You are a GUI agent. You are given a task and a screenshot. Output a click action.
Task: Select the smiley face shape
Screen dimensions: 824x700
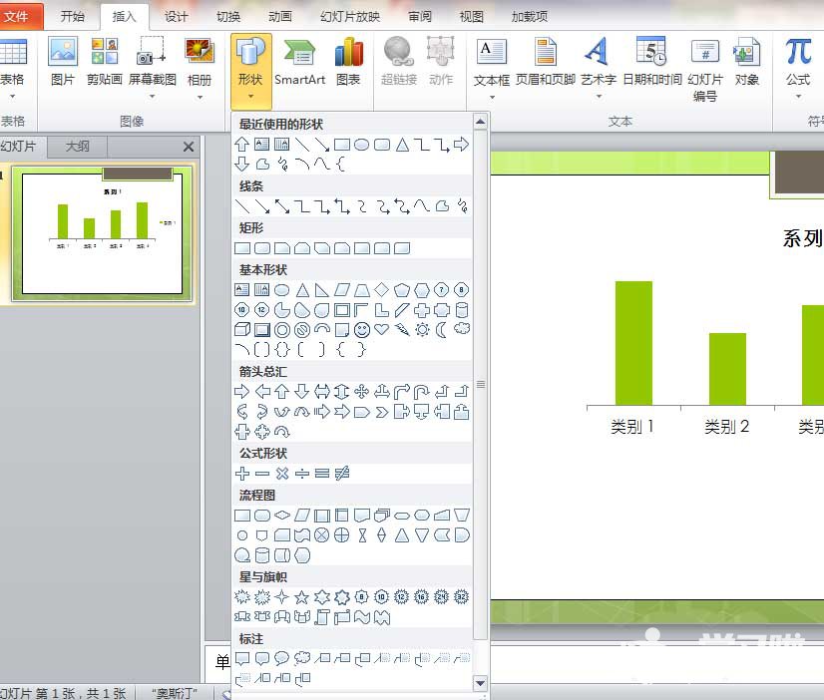[x=362, y=330]
